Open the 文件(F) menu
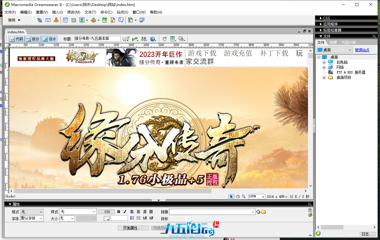The image size is (380, 240). [10, 12]
